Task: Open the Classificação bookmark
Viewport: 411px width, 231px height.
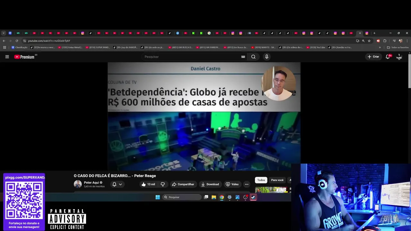Action: [19, 47]
